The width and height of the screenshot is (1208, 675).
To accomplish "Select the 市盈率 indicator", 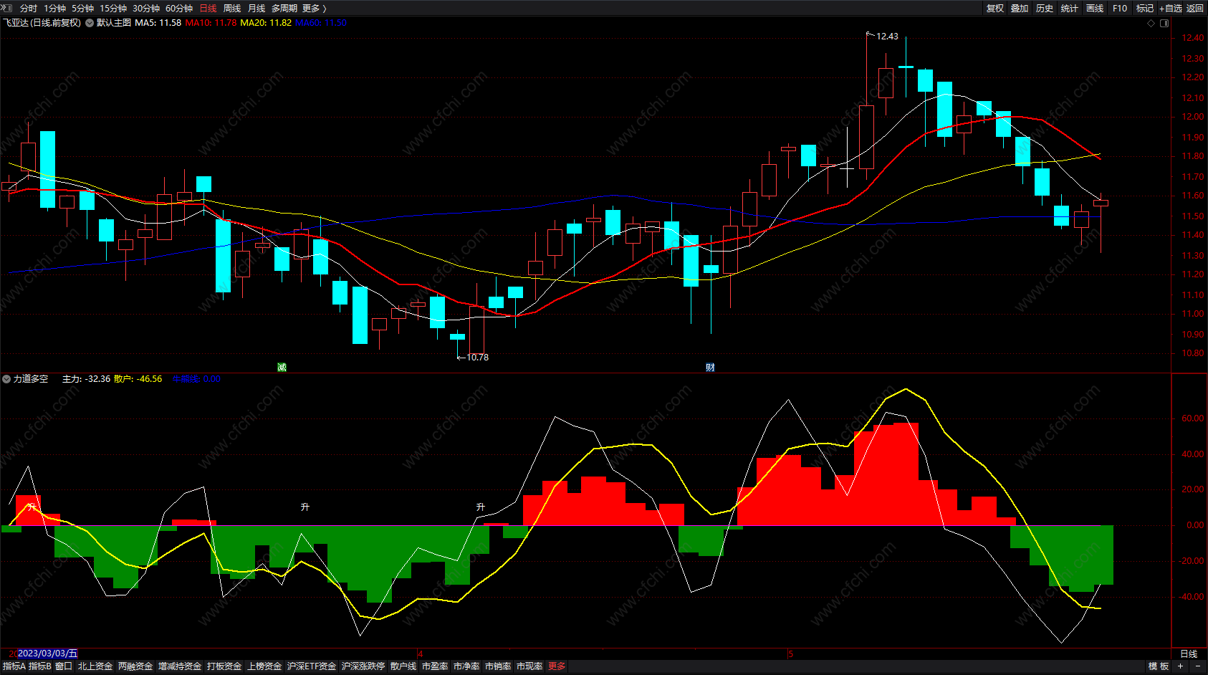I will [435, 666].
